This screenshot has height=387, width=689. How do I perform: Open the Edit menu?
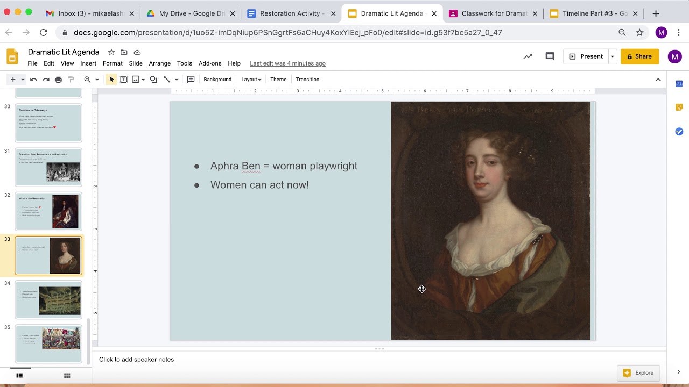pos(49,63)
